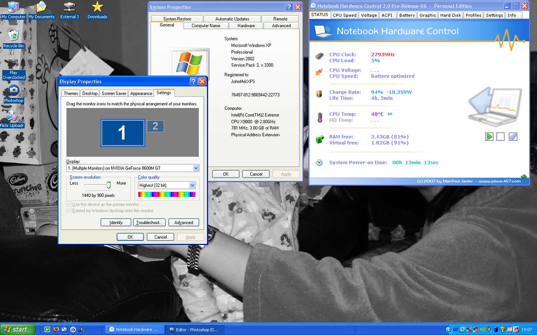Click the orange lightning icon beside CPU Voltage

click(x=319, y=72)
